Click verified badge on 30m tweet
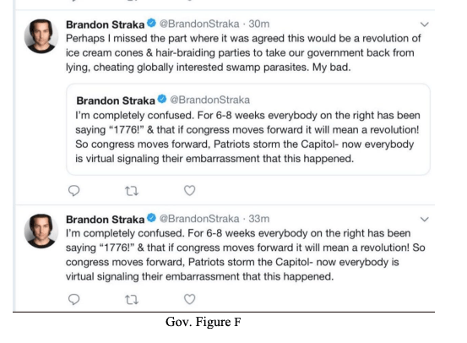 click(152, 23)
